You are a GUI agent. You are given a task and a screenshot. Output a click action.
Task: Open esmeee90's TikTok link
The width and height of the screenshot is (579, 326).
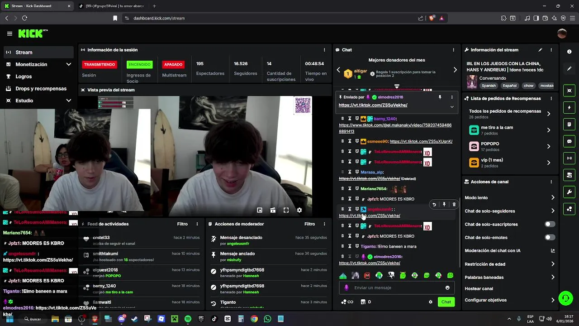click(x=421, y=141)
